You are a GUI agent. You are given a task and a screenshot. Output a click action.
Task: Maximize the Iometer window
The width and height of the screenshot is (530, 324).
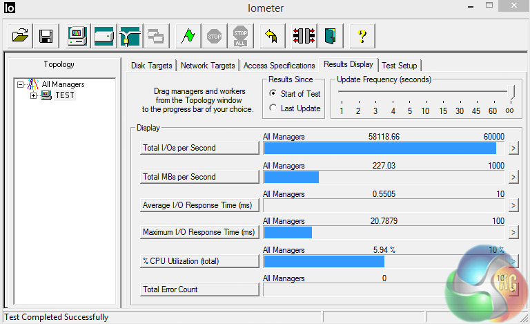tap(489, 6)
